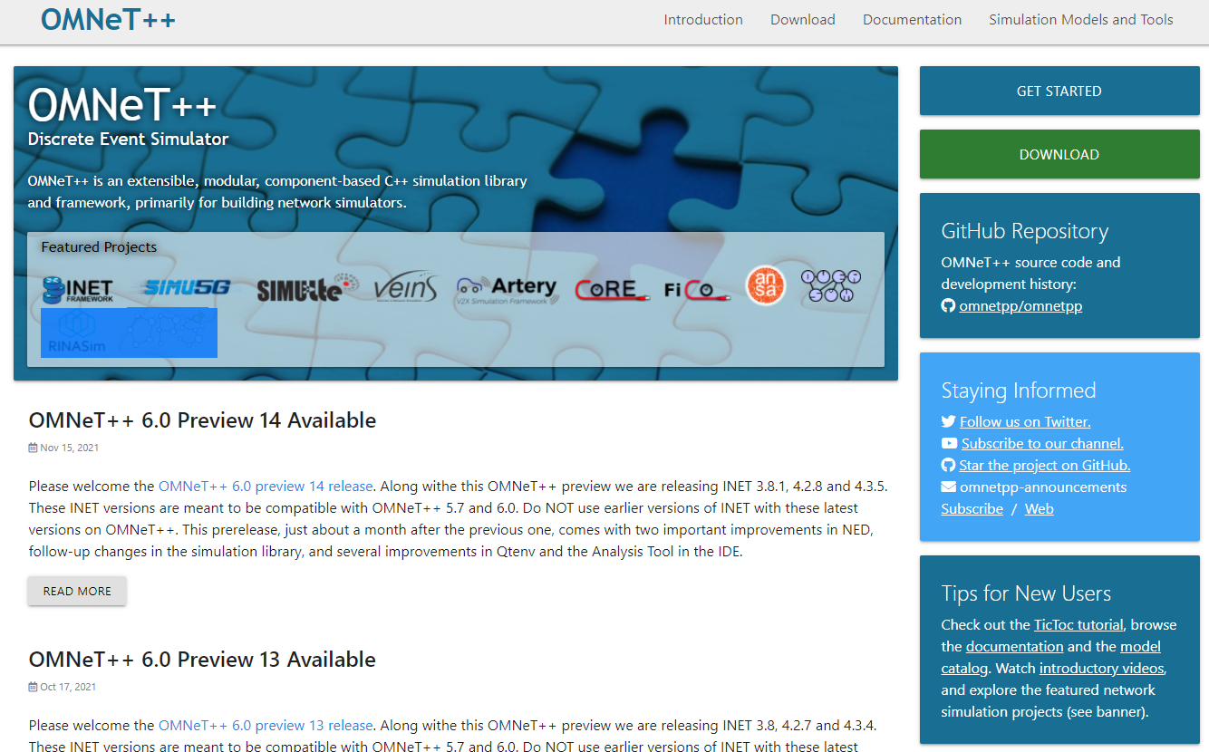This screenshot has height=752, width=1209.
Task: Open the CoRE project logo
Action: click(x=612, y=289)
